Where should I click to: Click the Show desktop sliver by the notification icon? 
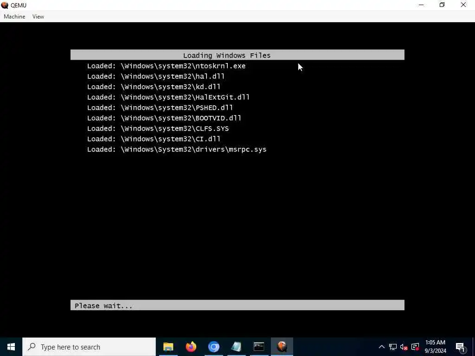pyautogui.click(x=474, y=347)
